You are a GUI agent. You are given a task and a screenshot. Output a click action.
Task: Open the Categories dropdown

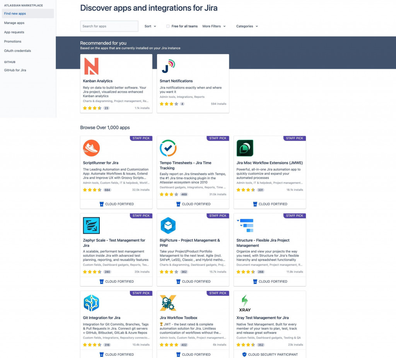(247, 26)
